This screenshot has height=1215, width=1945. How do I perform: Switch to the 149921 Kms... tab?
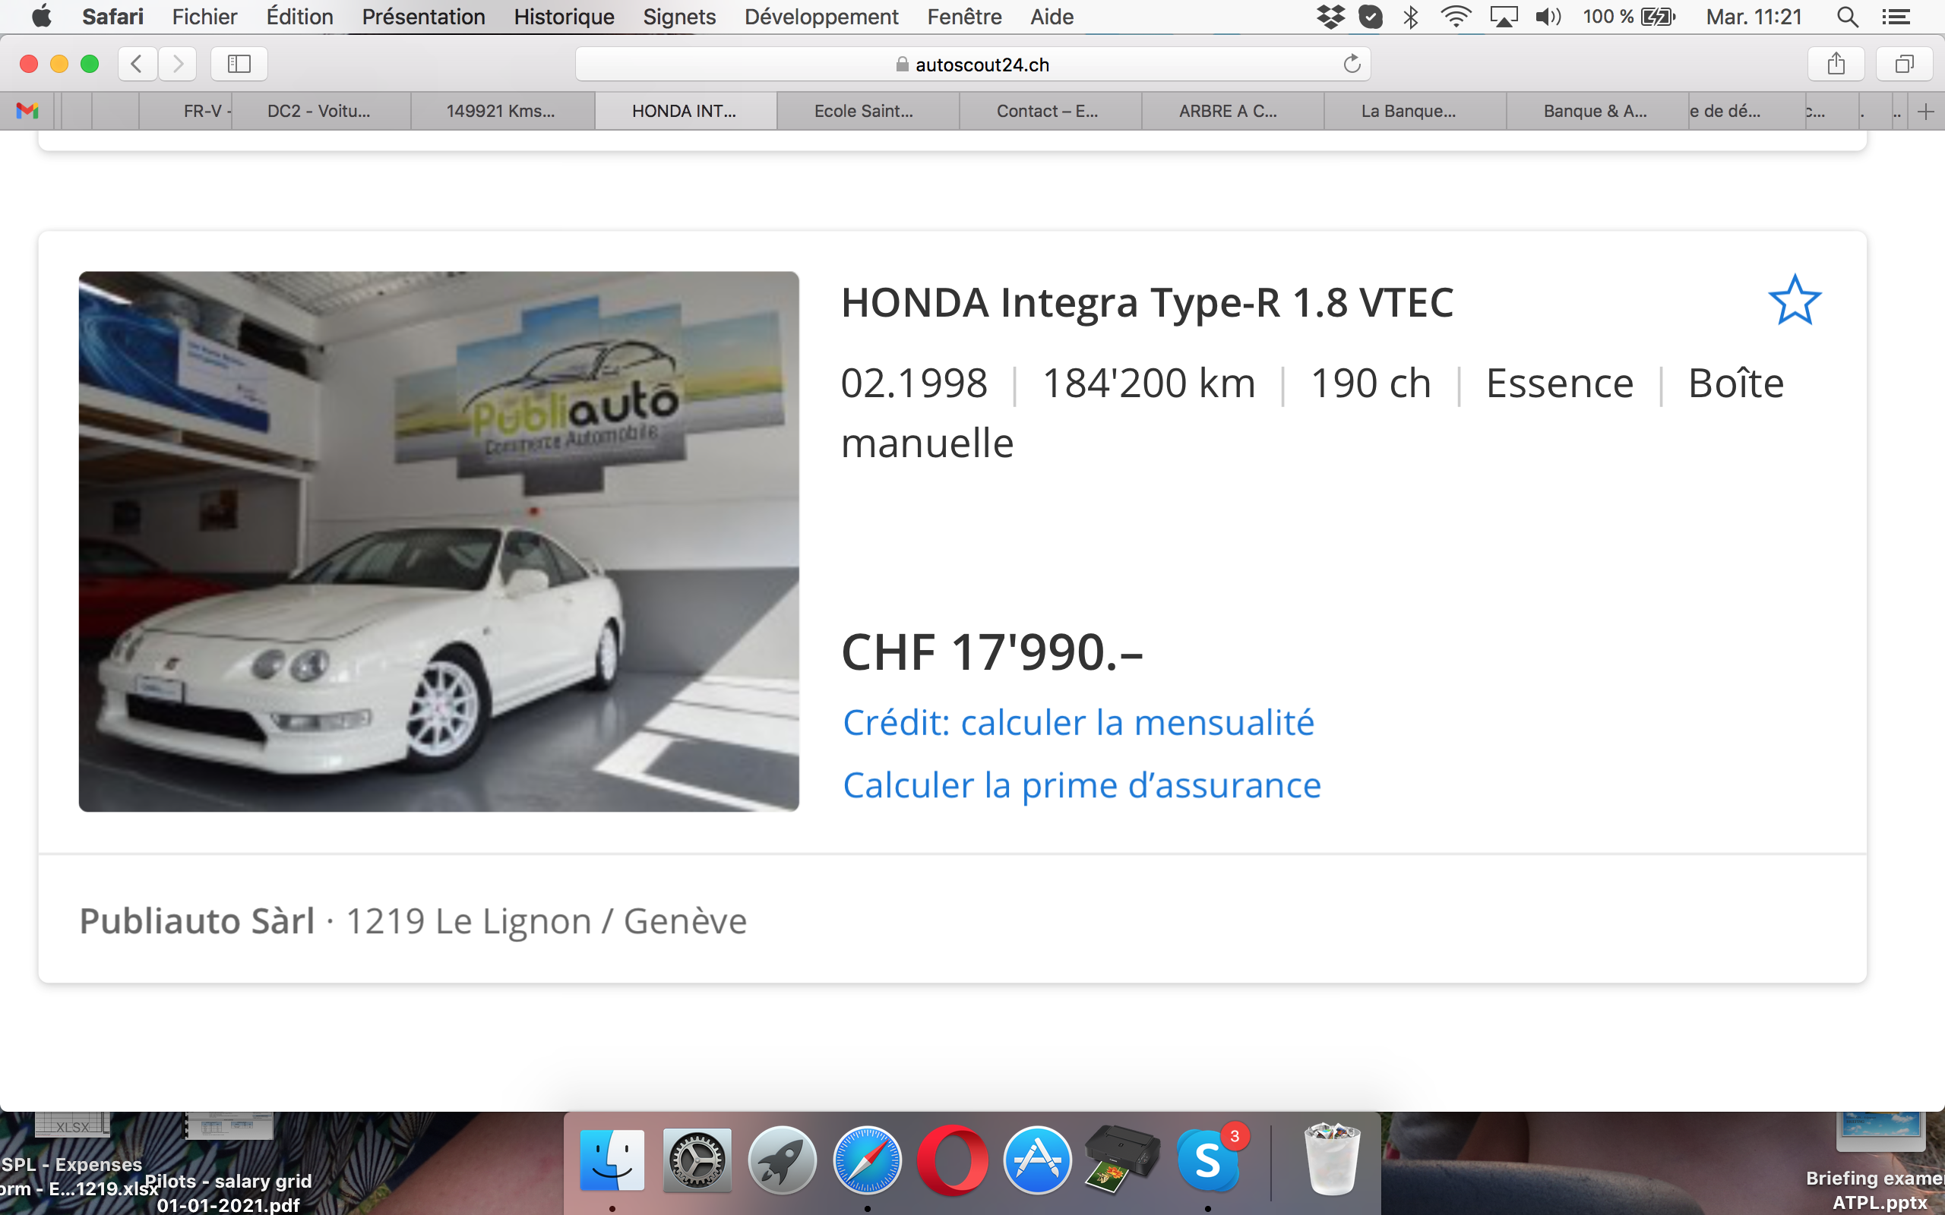pyautogui.click(x=501, y=112)
